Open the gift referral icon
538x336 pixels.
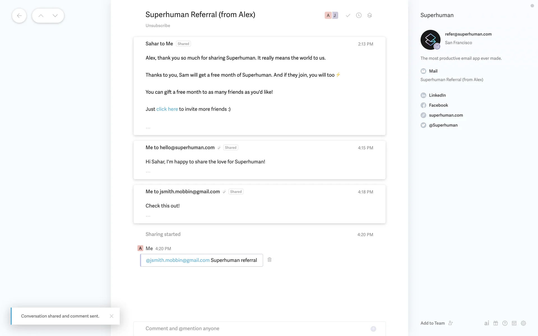496,323
